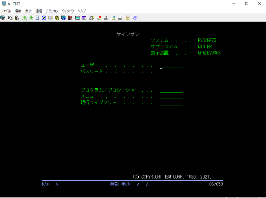Click the stop macro recording icon
The image size is (266, 198).
point(106,18)
